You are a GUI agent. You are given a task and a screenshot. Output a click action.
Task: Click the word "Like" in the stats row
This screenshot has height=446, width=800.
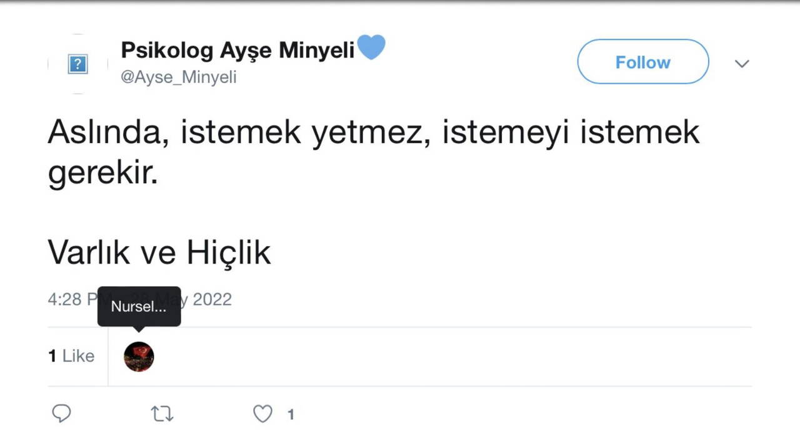click(x=78, y=356)
